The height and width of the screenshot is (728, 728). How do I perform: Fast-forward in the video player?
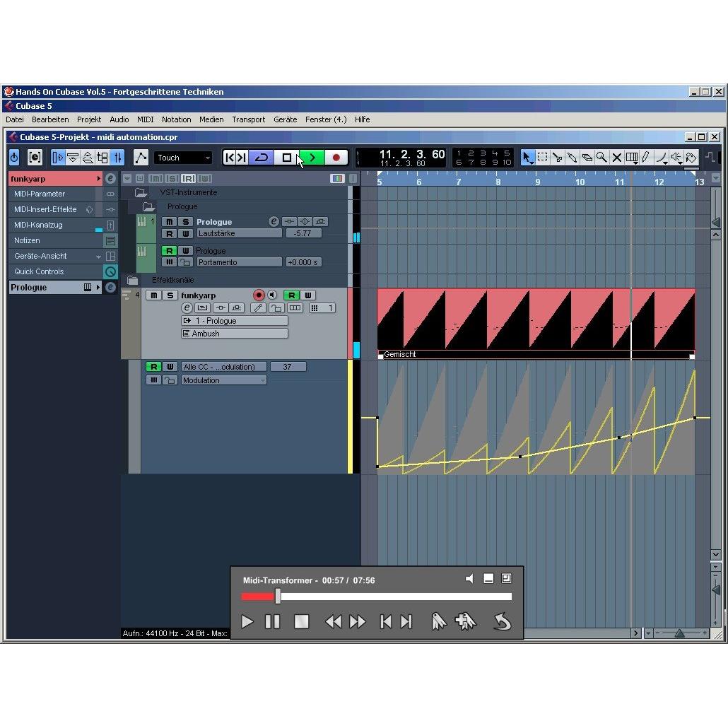click(358, 621)
